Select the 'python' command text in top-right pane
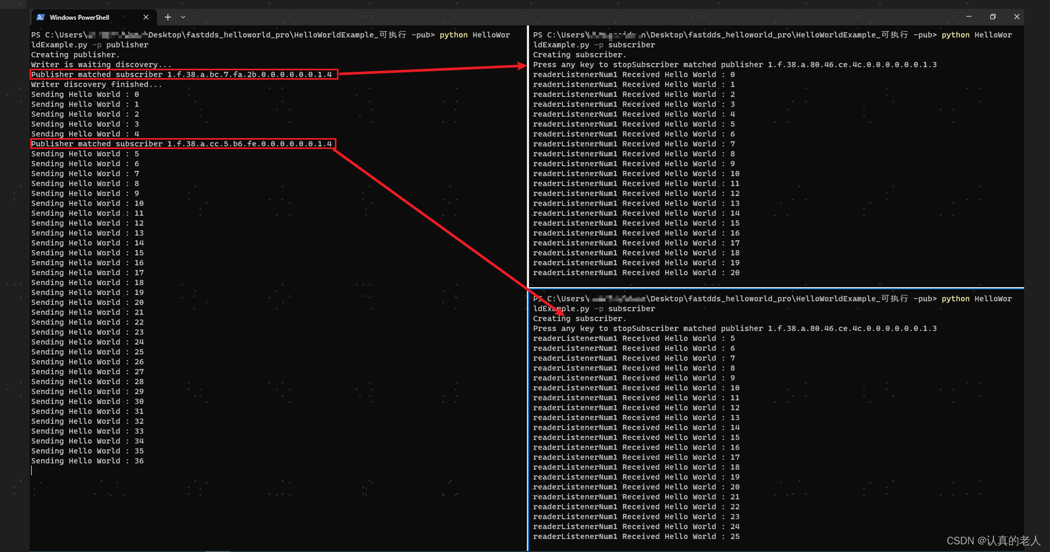 pos(956,35)
